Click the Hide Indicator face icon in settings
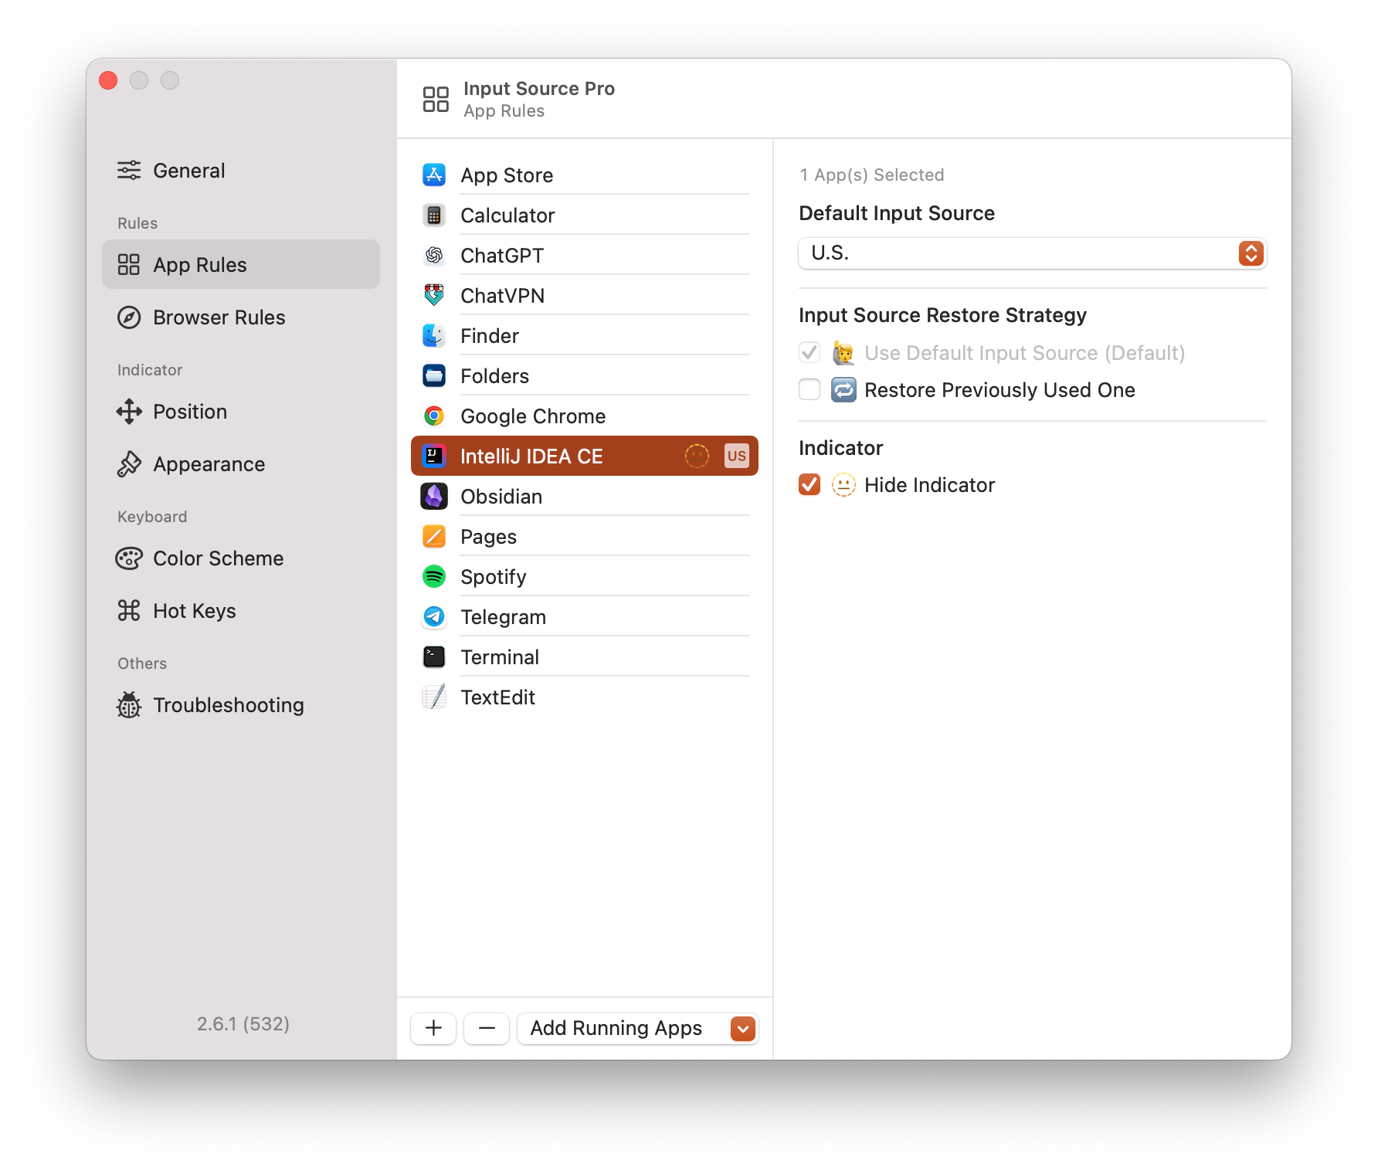 click(843, 485)
